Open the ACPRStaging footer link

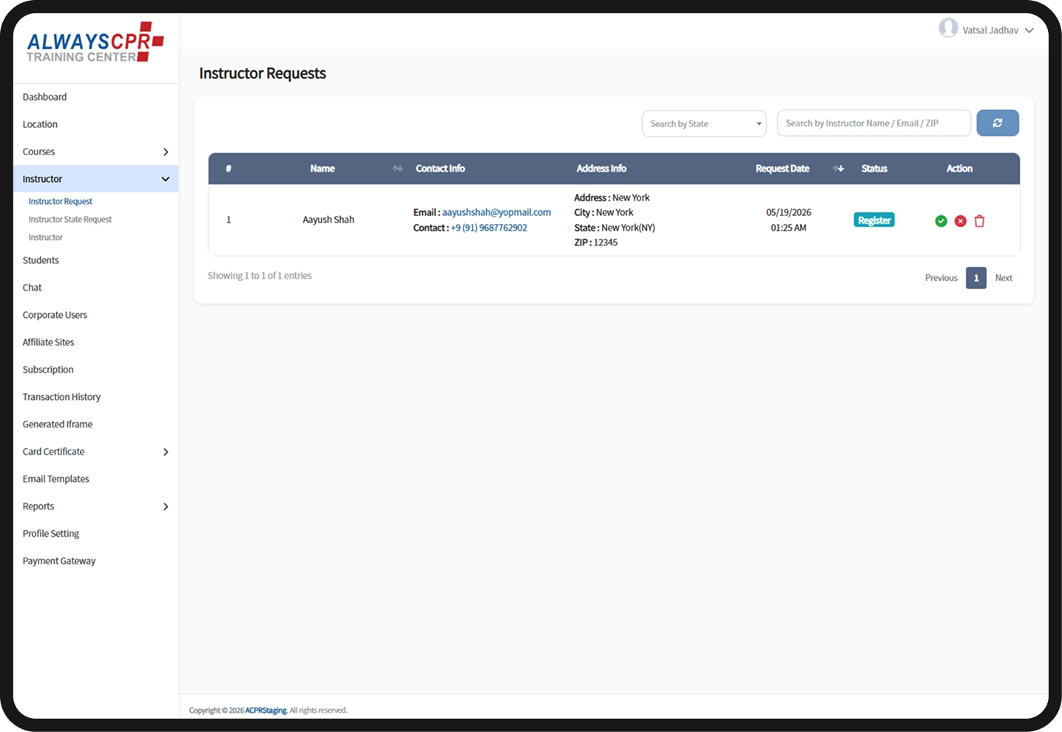click(266, 711)
